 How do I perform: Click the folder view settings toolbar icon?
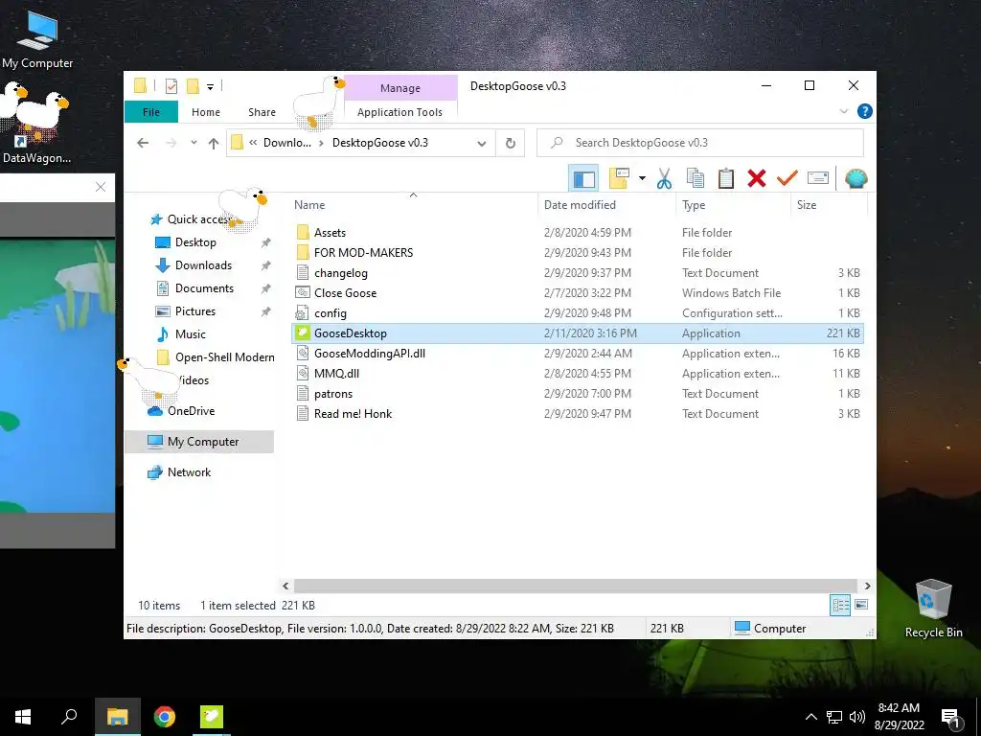619,178
